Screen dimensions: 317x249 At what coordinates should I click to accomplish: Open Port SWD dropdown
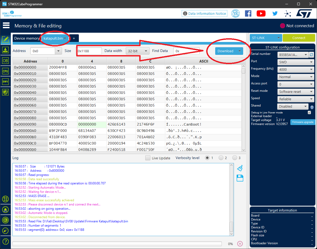point(296,62)
